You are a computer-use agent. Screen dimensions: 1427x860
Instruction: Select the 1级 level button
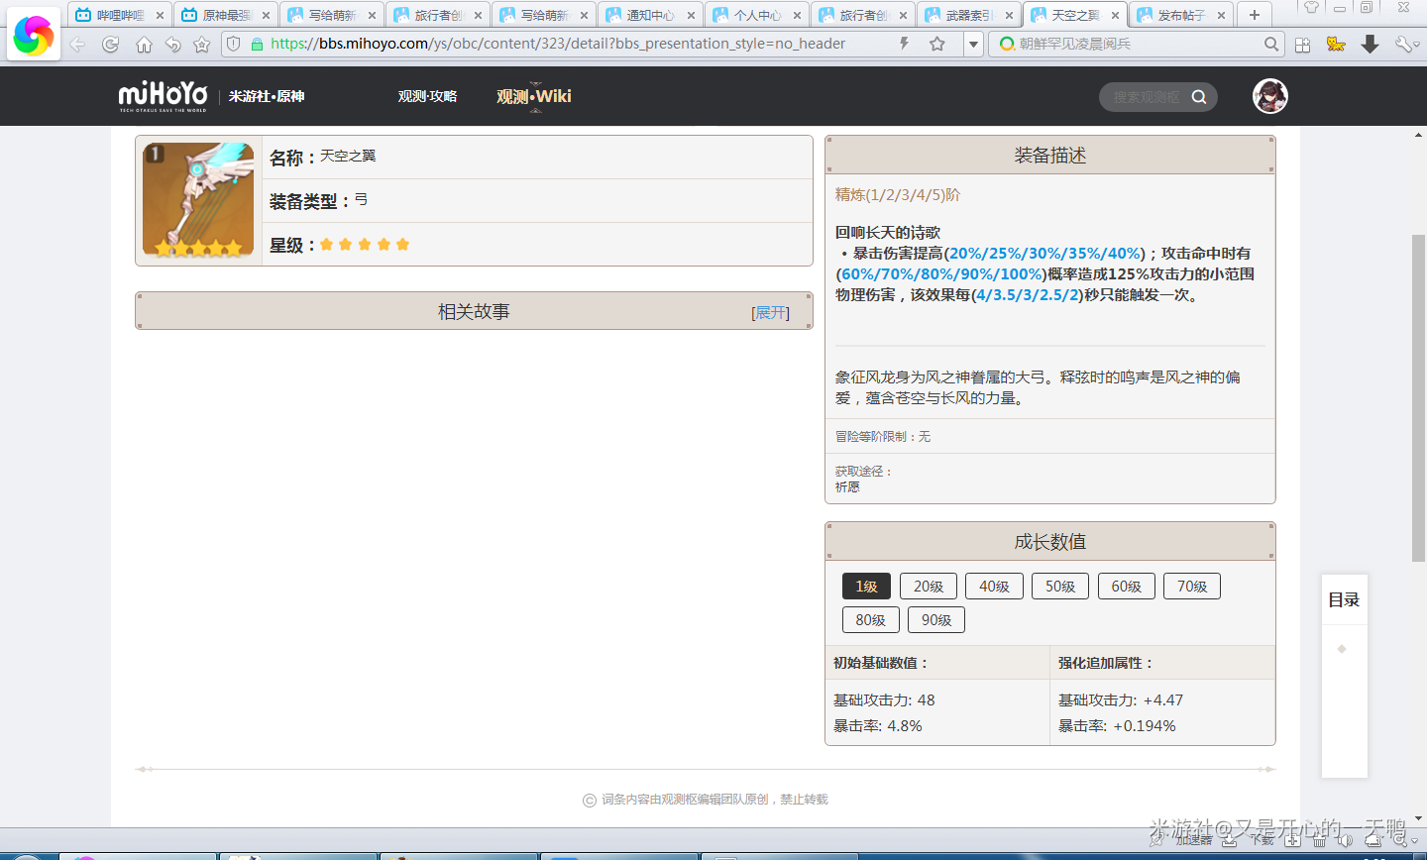coord(867,587)
